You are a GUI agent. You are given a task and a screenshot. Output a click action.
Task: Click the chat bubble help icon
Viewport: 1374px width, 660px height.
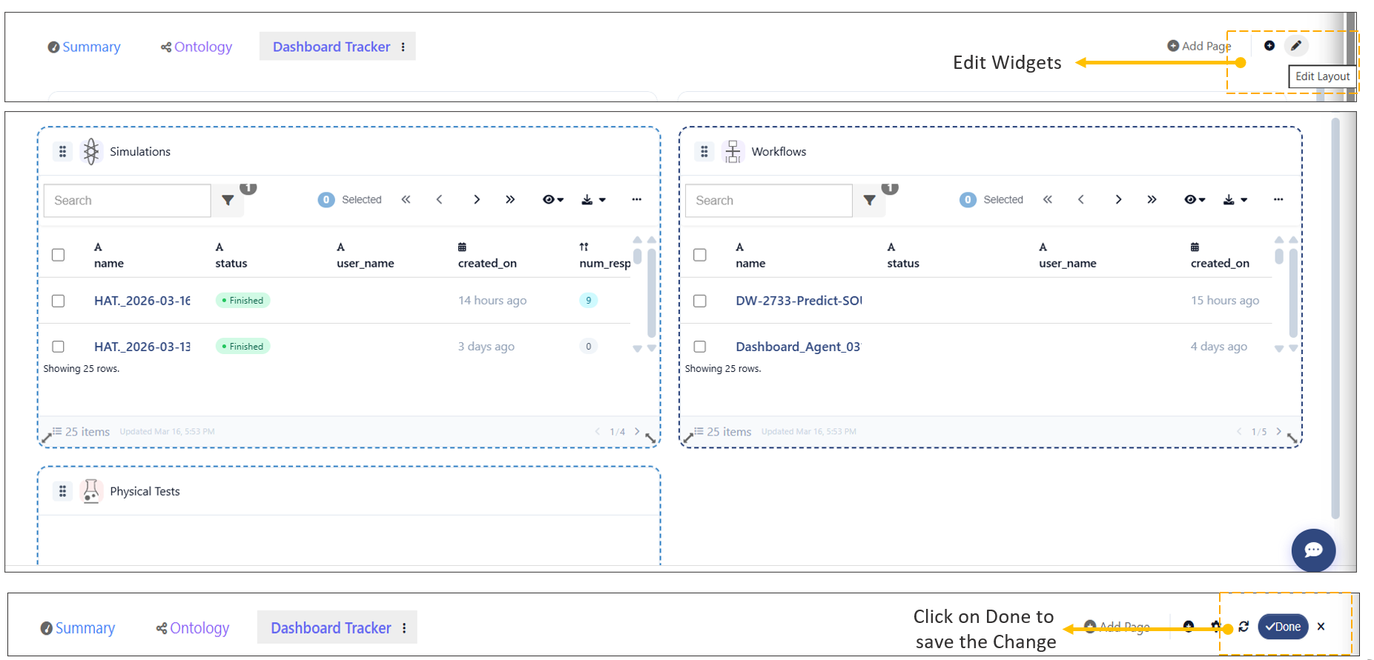(1312, 550)
